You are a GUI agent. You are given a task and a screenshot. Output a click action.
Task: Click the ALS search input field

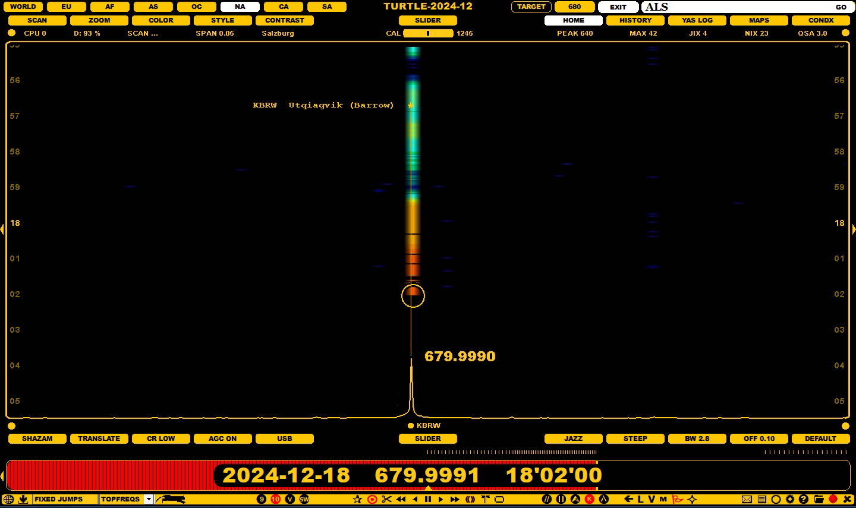(737, 7)
